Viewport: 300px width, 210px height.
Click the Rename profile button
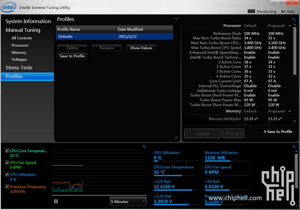pos(107,48)
